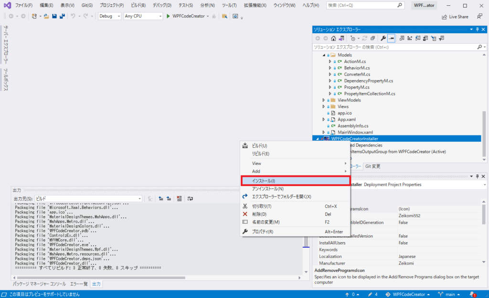
Task: Open the ツールボックス side tab
Action: (6, 80)
